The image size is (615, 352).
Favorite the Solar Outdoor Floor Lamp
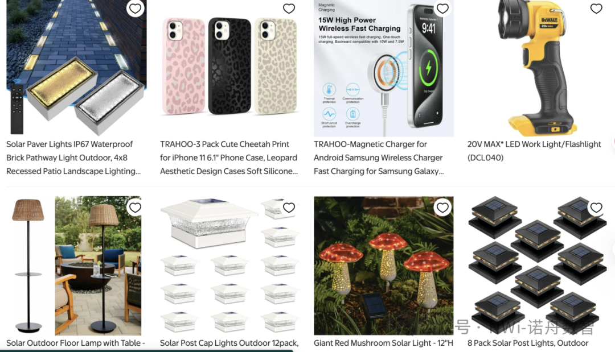(136, 208)
